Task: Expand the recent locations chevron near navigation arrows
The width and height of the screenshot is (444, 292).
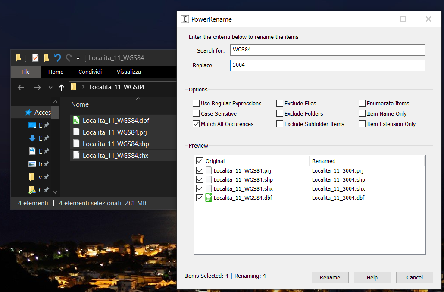Action: click(50, 87)
